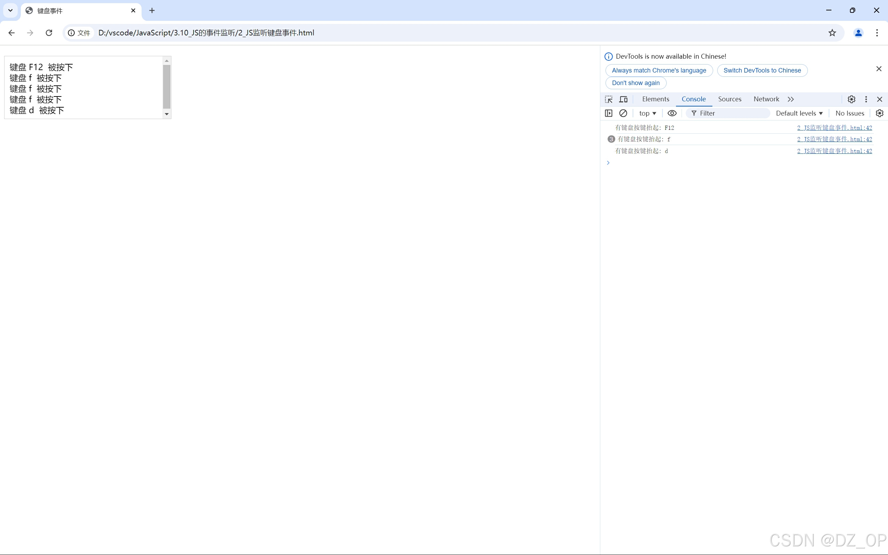Open DevTools settings gear icon
This screenshot has height=555, width=888.
(851, 99)
